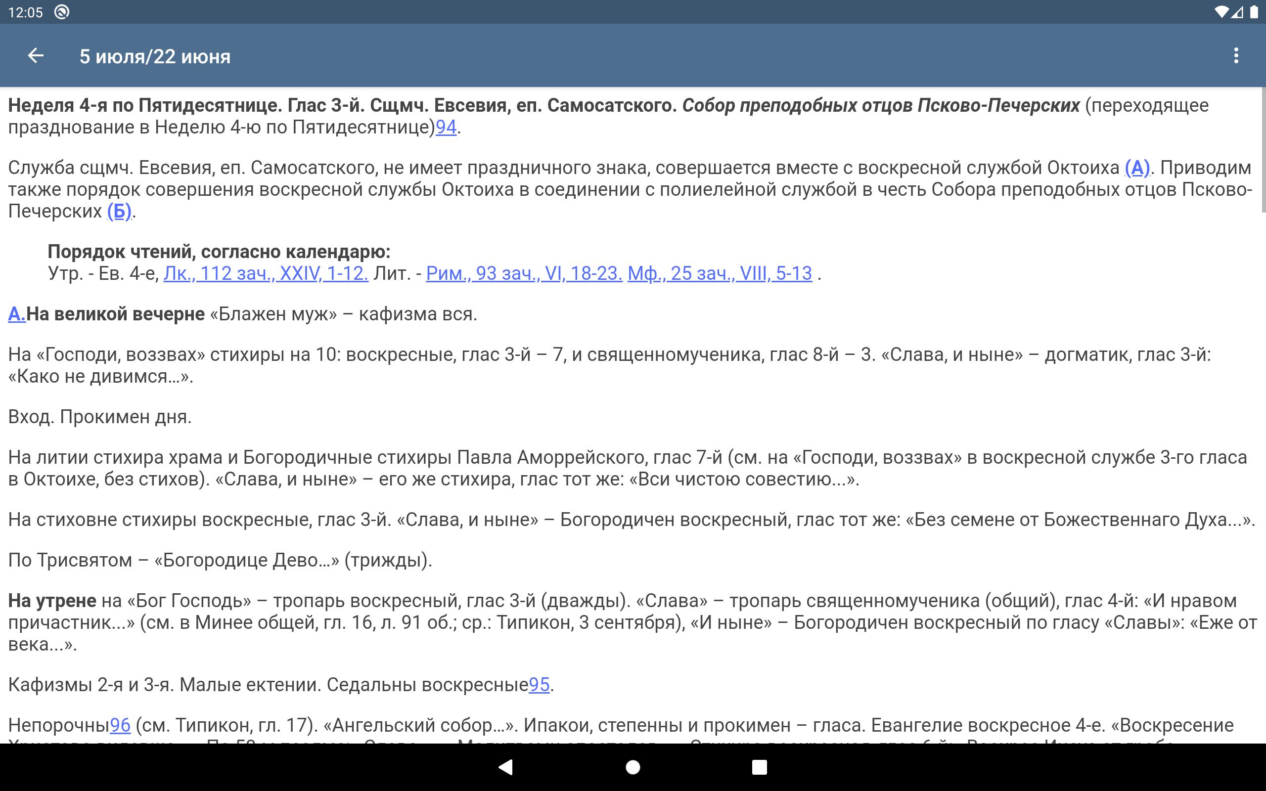Tap the Wi-Fi status icon
This screenshot has height=791, width=1266.
[1221, 12]
